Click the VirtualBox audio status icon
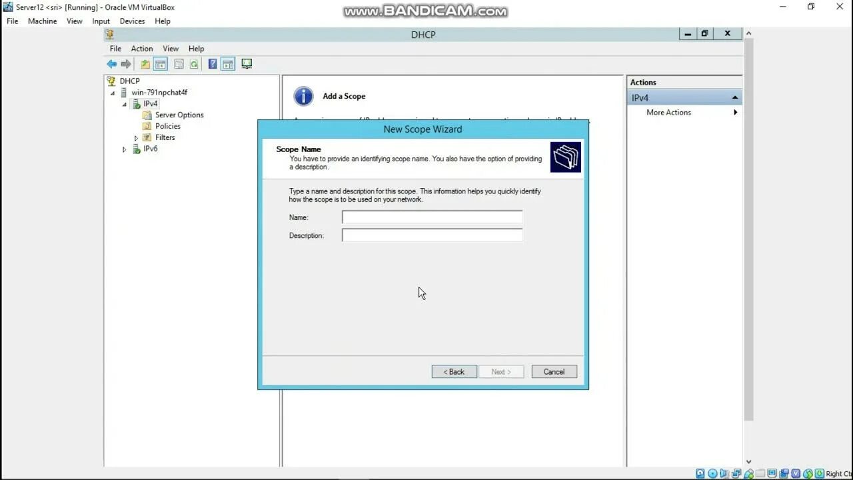This screenshot has width=853, height=480. click(724, 474)
